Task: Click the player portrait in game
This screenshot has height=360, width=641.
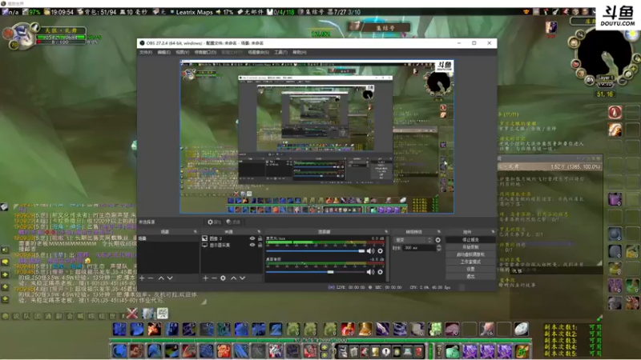Action: tap(22, 36)
